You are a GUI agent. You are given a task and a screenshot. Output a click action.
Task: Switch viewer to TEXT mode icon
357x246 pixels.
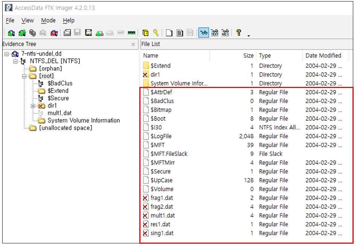(215, 33)
